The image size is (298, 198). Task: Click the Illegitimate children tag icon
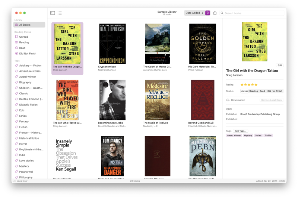coord(16,149)
